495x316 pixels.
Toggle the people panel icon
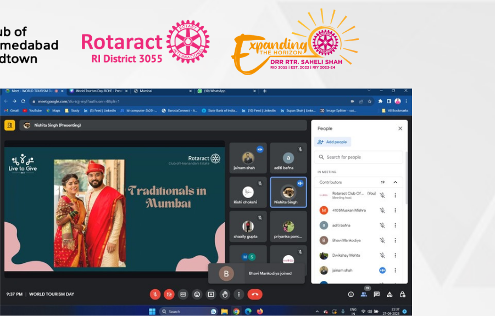tap(364, 294)
